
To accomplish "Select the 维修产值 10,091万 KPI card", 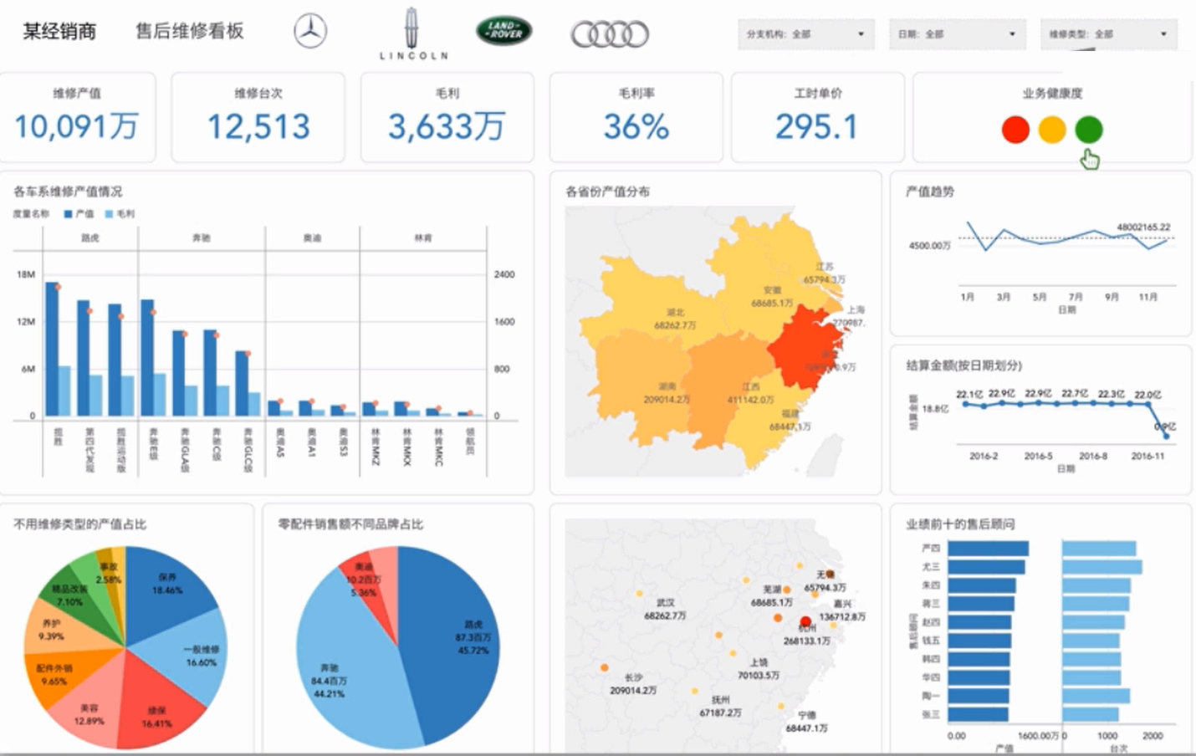I will click(77, 117).
